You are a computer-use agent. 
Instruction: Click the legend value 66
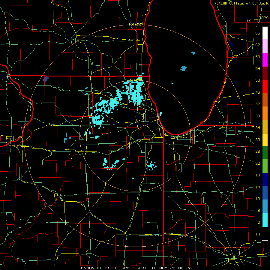click(258, 33)
